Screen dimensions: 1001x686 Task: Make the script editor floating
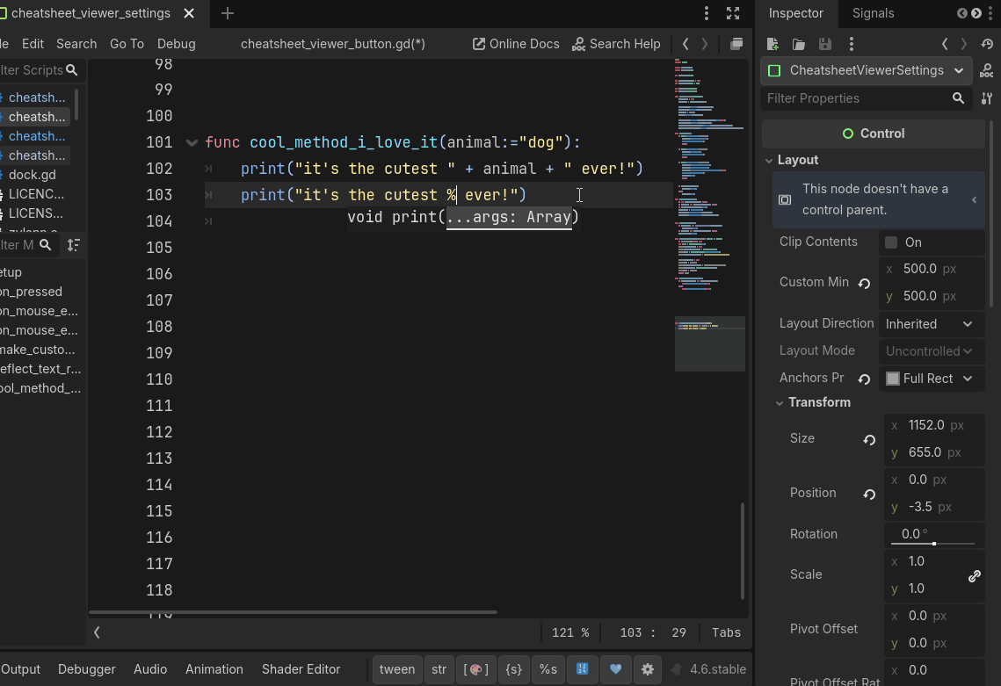[x=736, y=44]
